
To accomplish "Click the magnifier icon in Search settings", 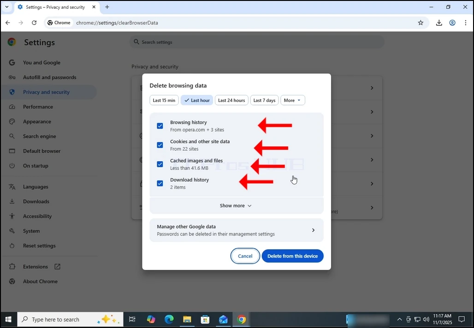I will pos(136,41).
